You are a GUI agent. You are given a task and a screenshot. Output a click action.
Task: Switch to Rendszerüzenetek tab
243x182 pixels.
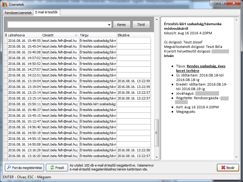pyautogui.click(x=18, y=13)
